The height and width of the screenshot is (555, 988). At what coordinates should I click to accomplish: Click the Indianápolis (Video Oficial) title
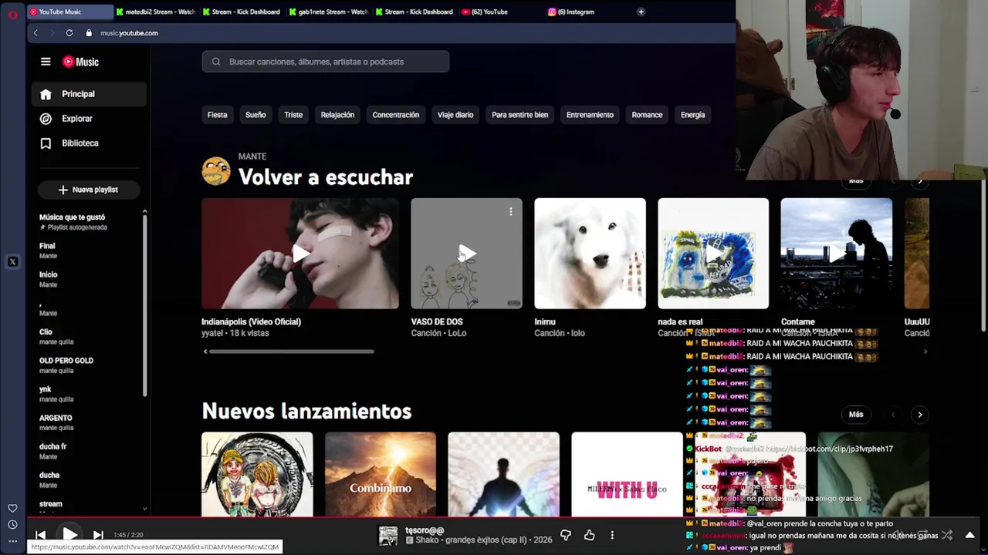pos(251,321)
